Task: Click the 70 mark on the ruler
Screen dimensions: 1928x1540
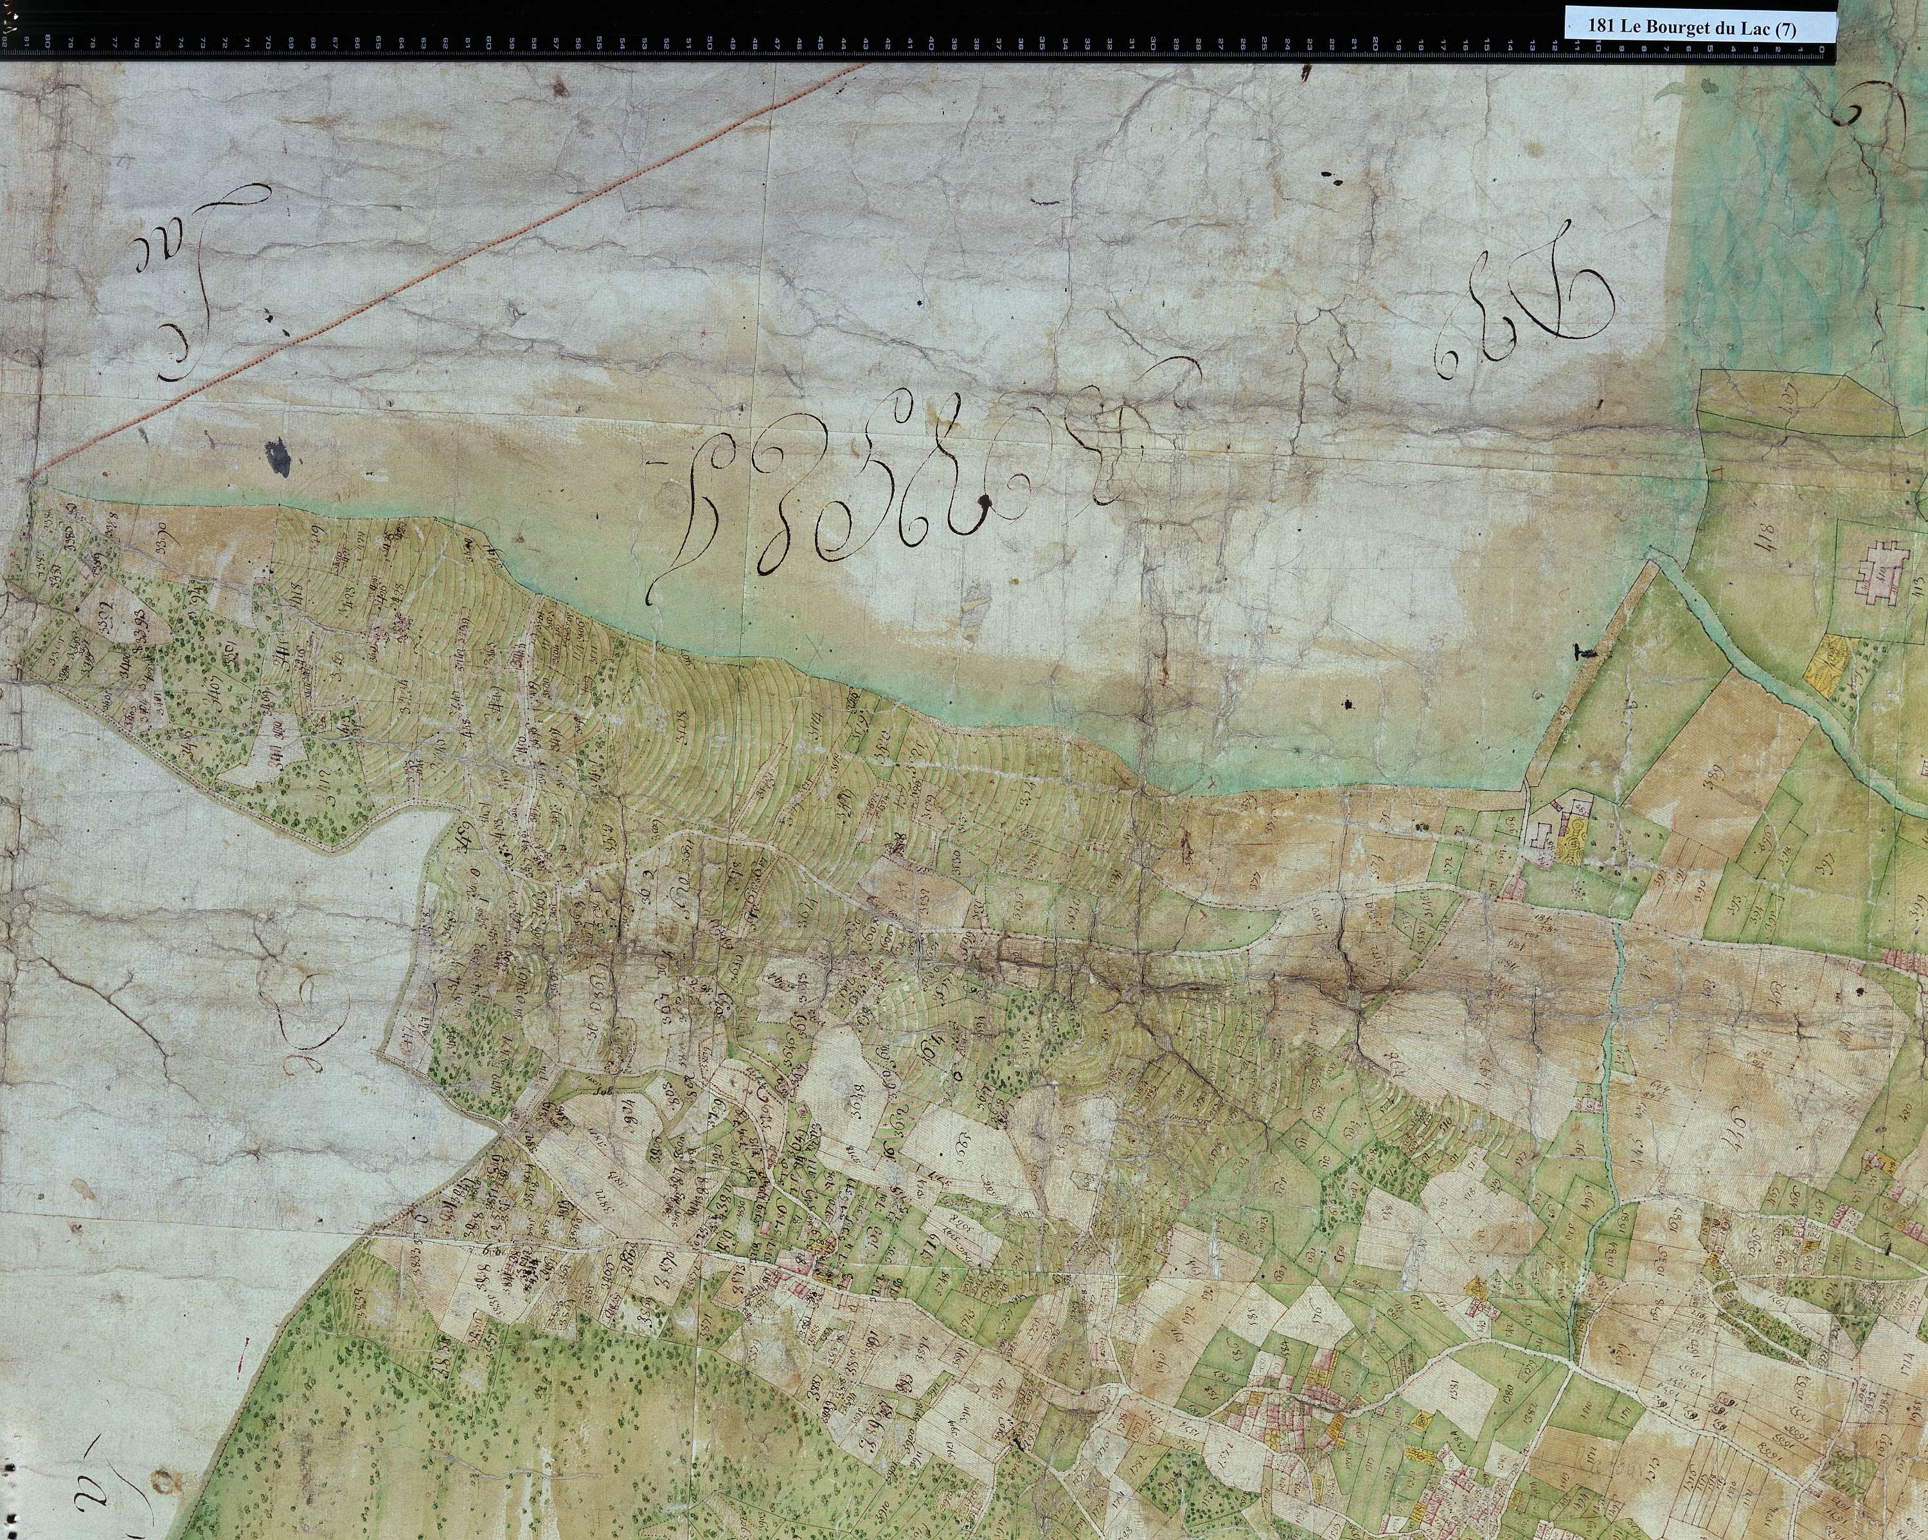Action: tap(267, 42)
